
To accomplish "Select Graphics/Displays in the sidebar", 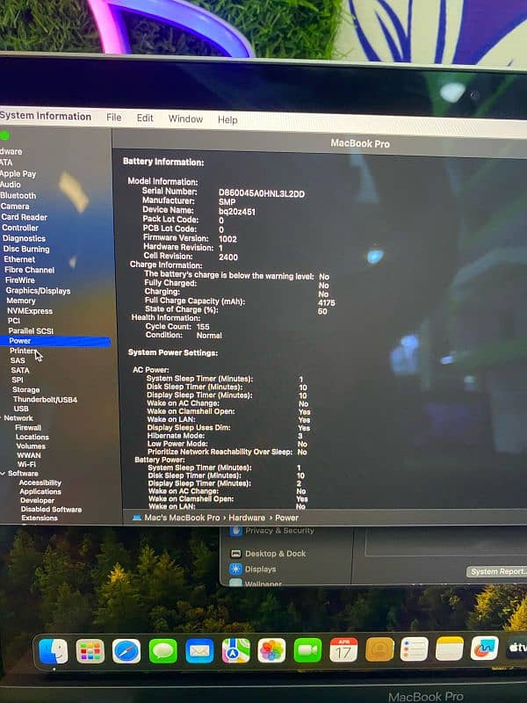I will [38, 291].
